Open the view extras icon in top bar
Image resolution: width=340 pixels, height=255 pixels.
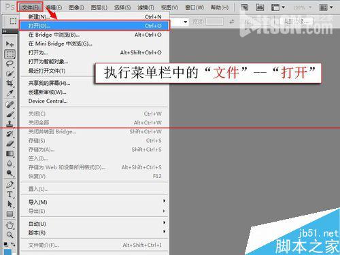tap(278, 7)
